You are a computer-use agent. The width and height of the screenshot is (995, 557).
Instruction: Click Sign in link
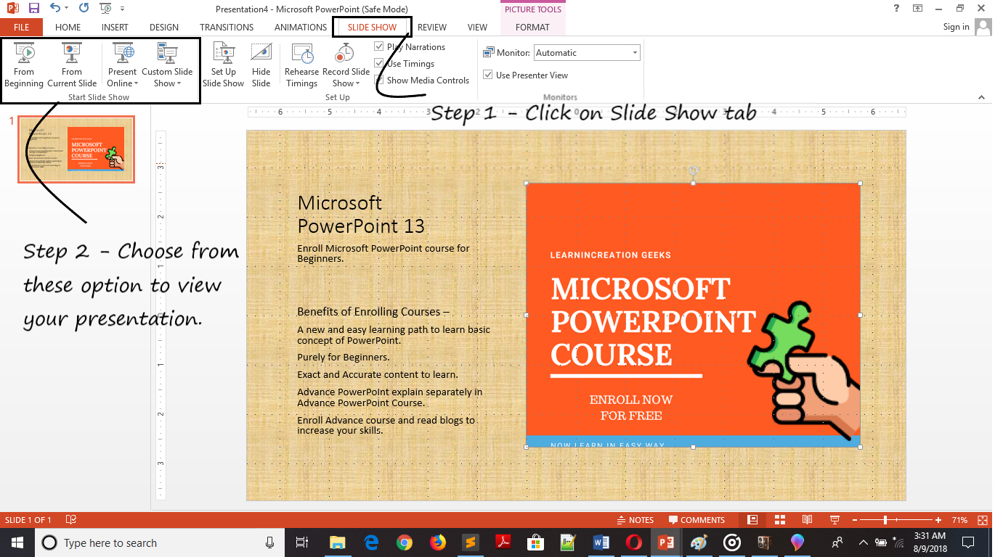pyautogui.click(x=956, y=27)
